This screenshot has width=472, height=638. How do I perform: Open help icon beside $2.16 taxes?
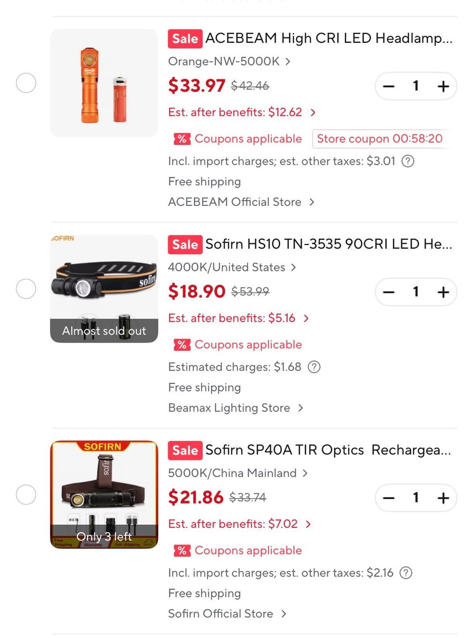406,573
